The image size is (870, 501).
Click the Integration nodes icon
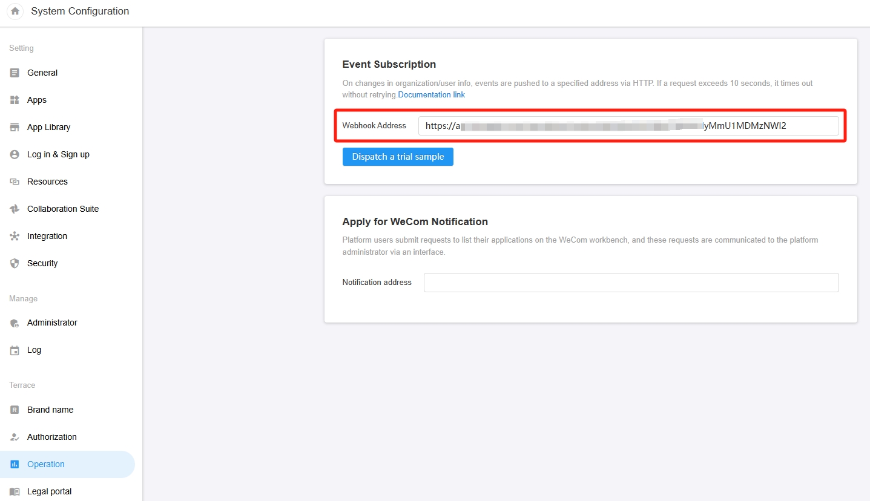[x=15, y=236]
